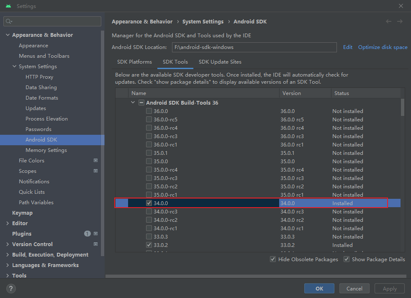
Task: Click the project-level icon beside Version Control
Action: click(x=96, y=244)
